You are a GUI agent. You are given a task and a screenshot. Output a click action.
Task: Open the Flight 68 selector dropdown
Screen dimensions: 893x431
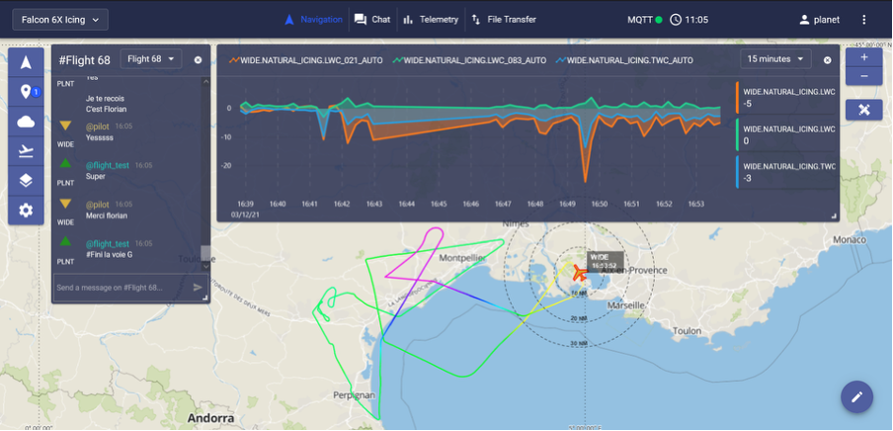[x=151, y=58]
